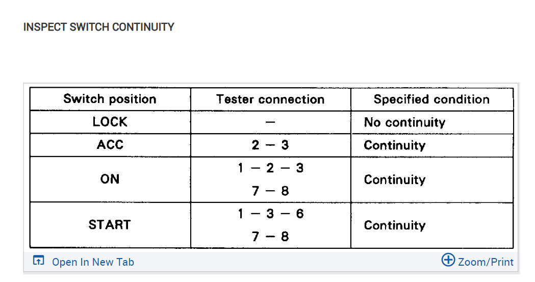This screenshot has height=282, width=535.
Task: Click '7 – 8' in the START row
Action: (270, 237)
